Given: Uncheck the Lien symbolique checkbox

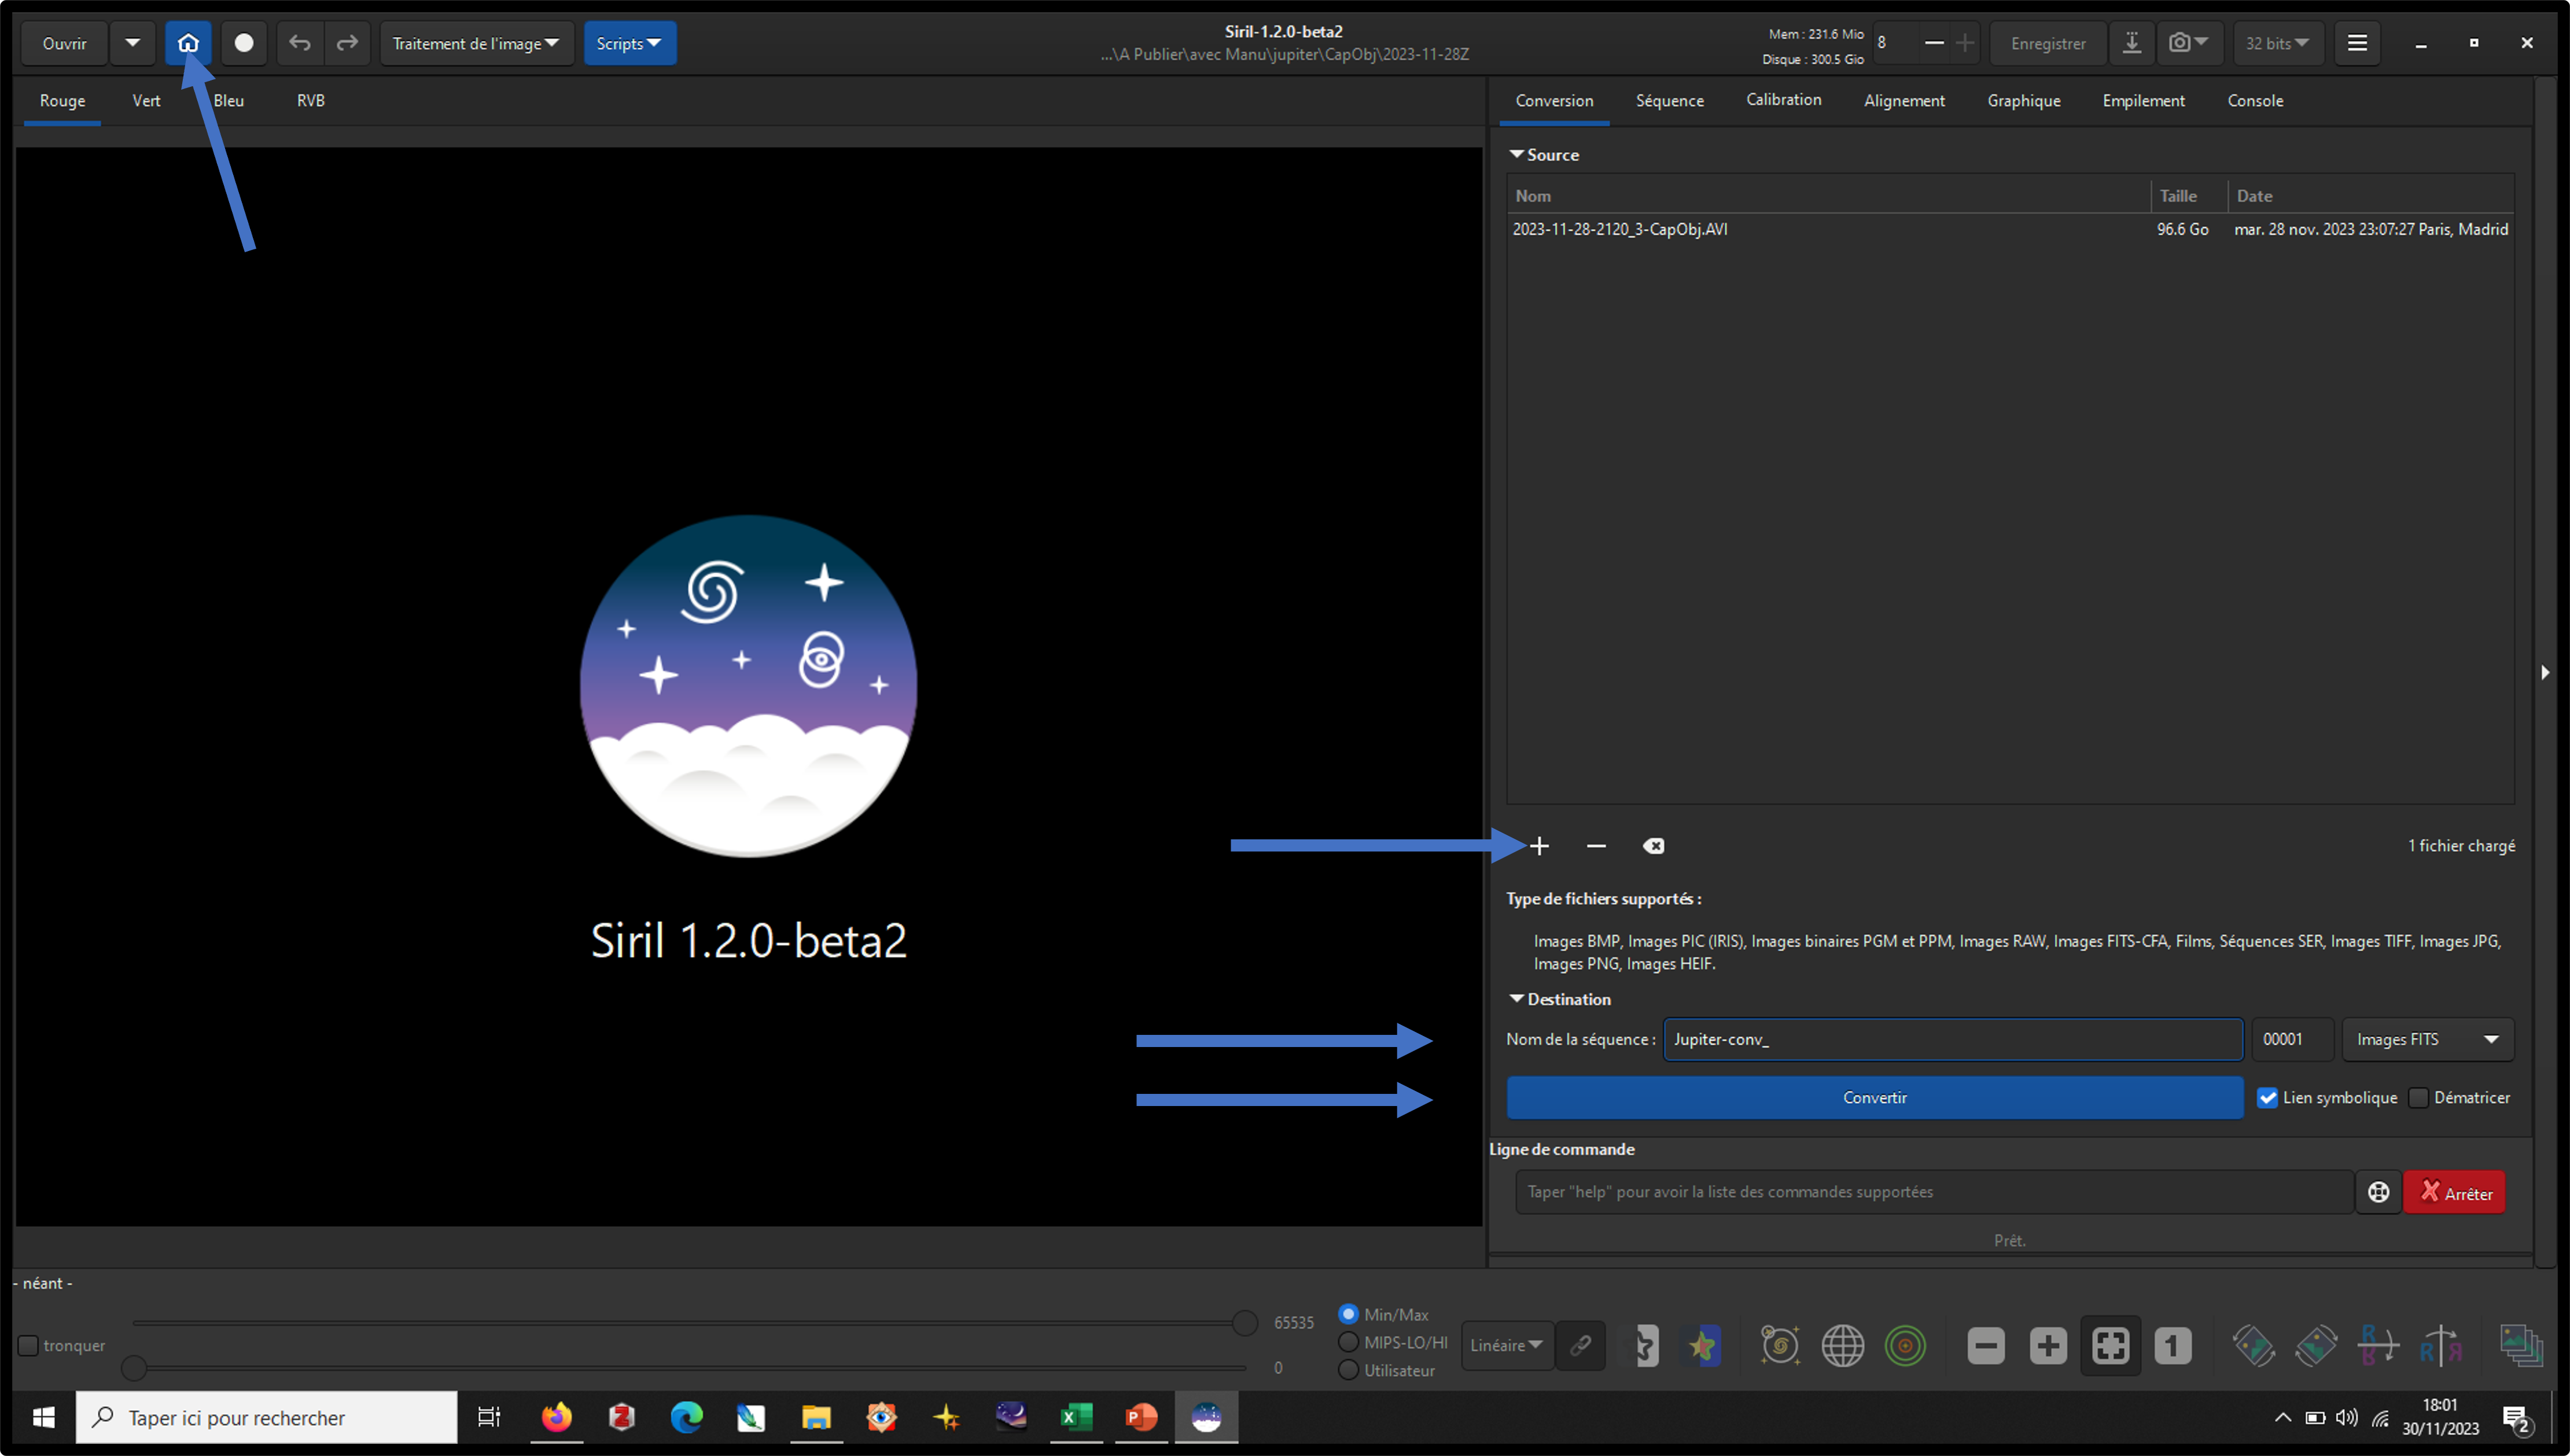Looking at the screenshot, I should (x=2267, y=1098).
